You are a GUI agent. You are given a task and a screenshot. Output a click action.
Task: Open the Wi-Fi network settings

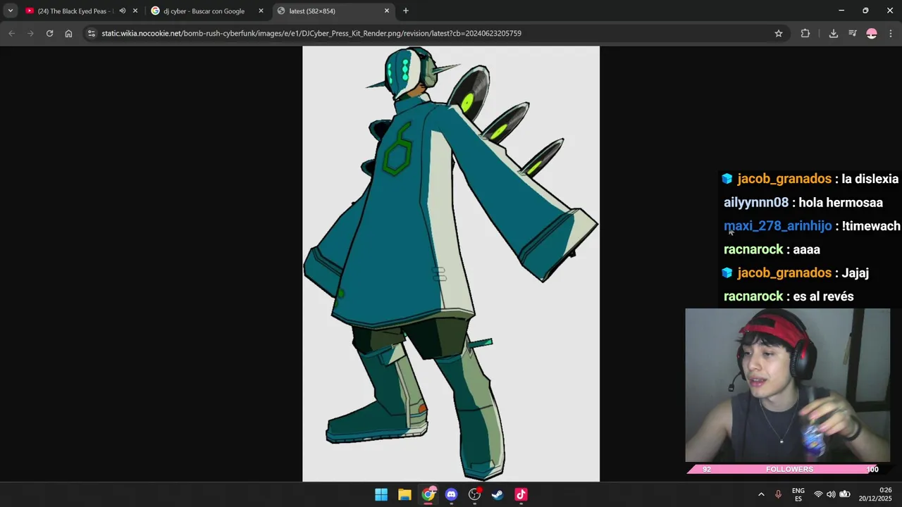point(818,494)
